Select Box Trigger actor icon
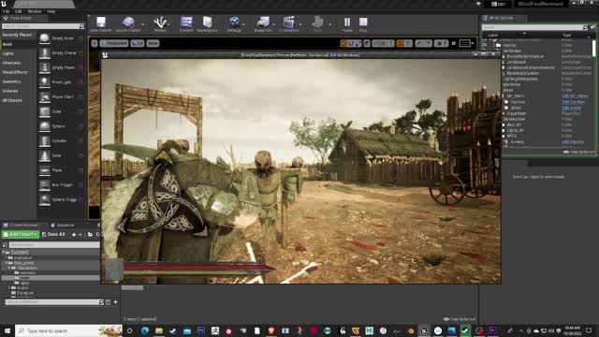Image resolution: width=599 pixels, height=337 pixels. [x=45, y=185]
